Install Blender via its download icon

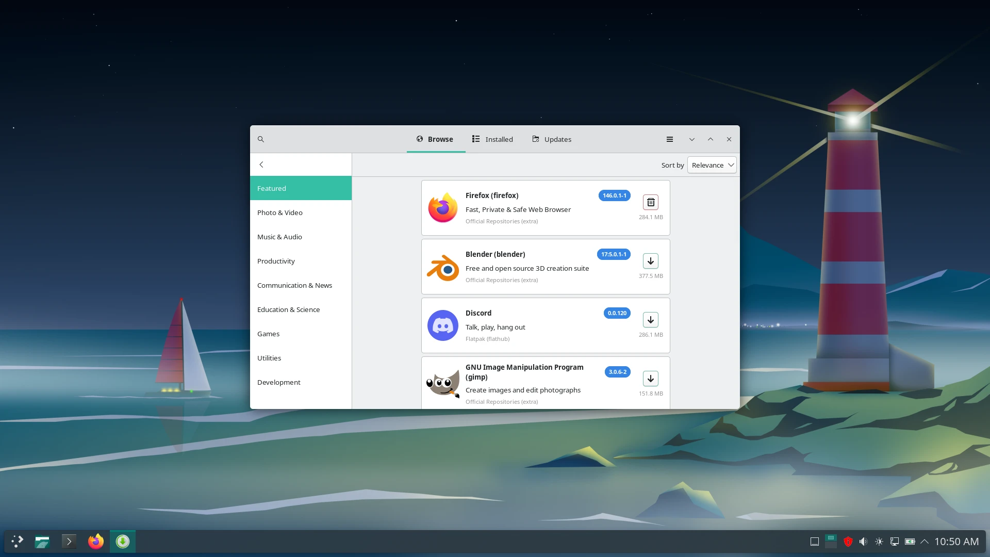coord(650,261)
